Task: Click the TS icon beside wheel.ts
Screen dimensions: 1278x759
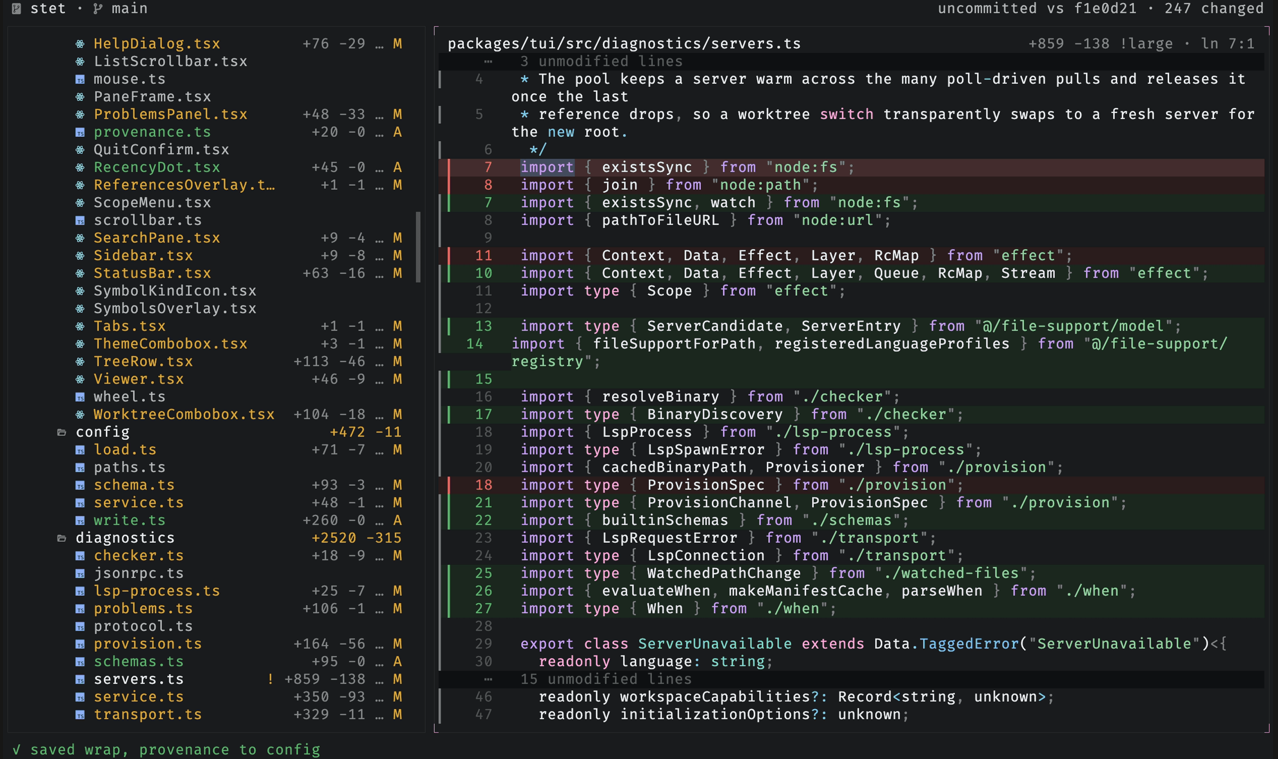Action: click(x=80, y=397)
